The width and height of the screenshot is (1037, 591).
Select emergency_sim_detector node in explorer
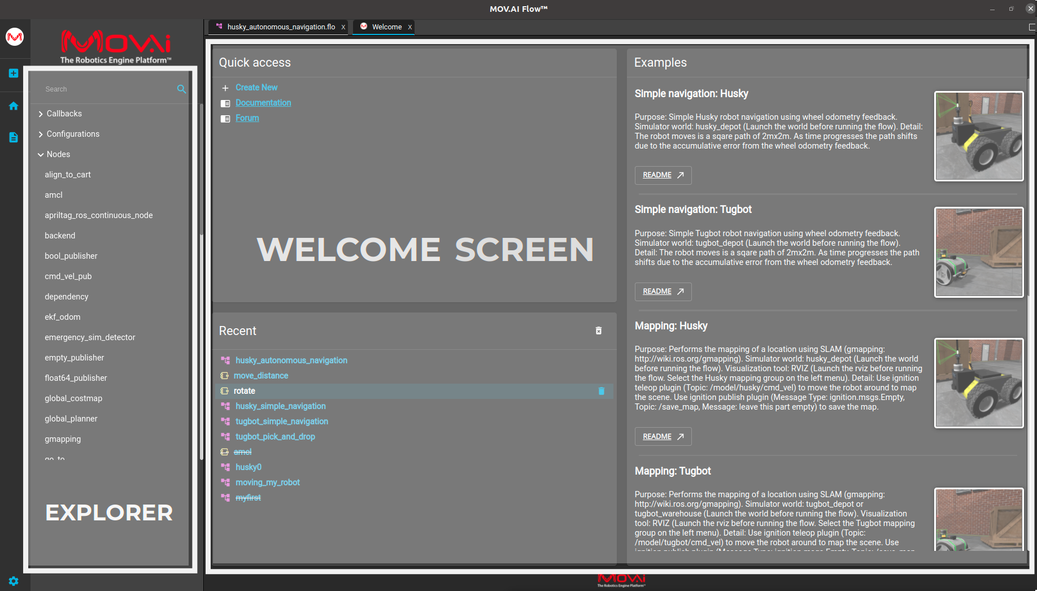(x=90, y=337)
